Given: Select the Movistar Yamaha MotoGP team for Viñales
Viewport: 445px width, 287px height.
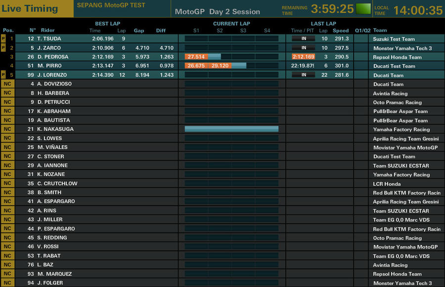Looking at the screenshot, I should 405,148.
